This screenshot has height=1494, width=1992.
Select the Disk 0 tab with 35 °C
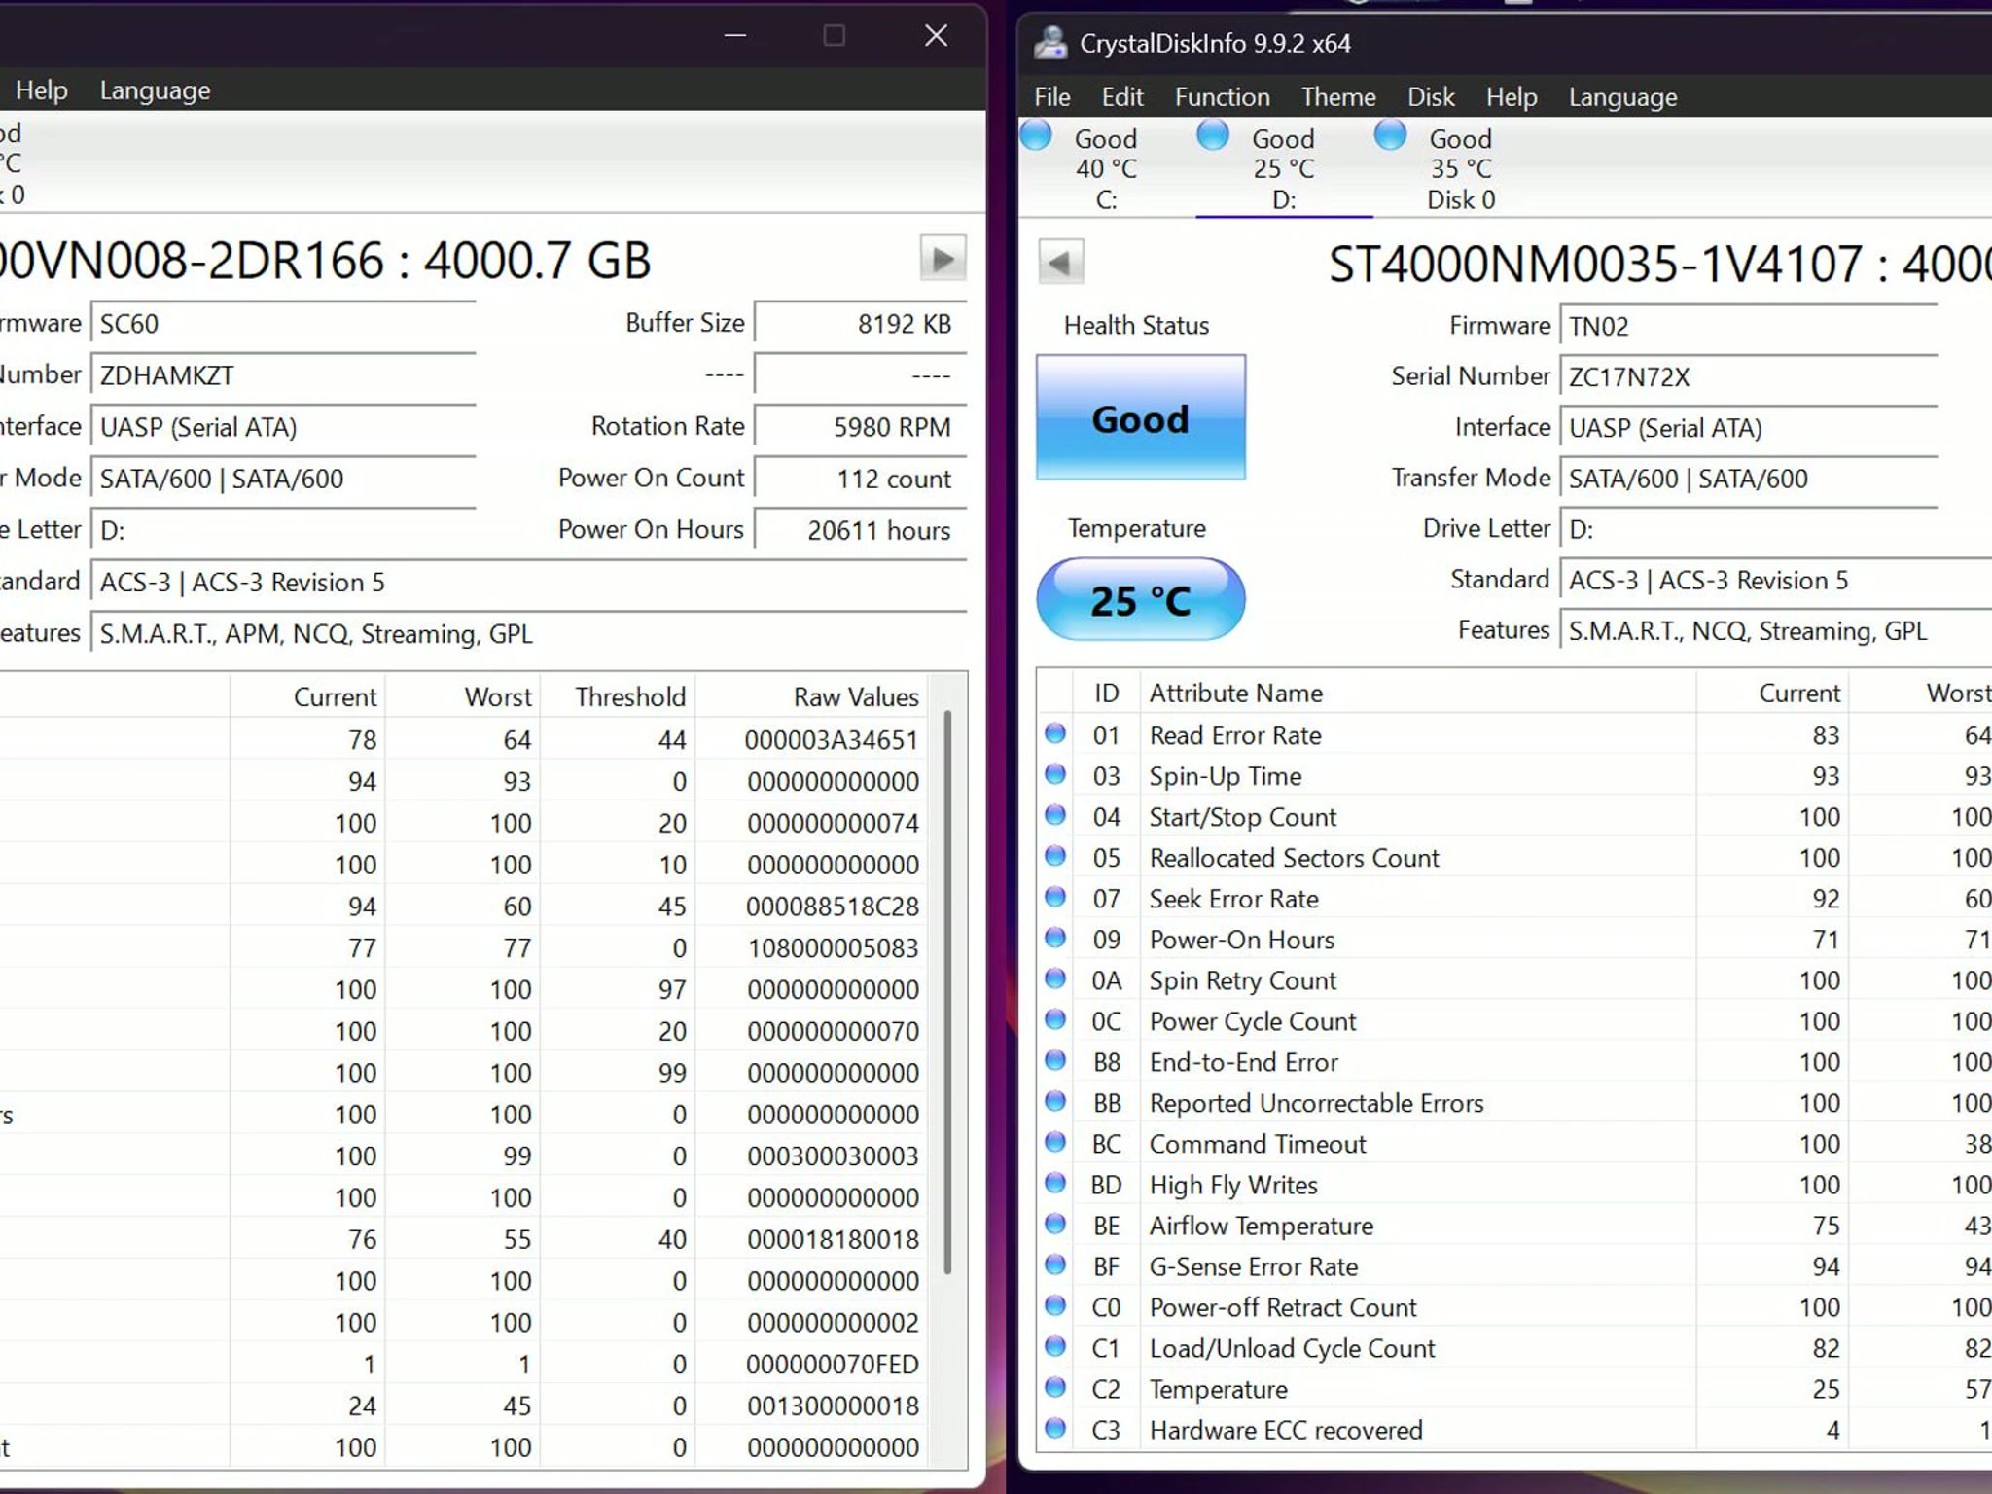coord(1461,168)
